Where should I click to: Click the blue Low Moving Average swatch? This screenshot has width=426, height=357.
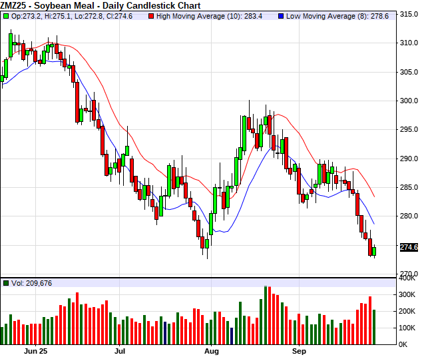[x=281, y=15]
